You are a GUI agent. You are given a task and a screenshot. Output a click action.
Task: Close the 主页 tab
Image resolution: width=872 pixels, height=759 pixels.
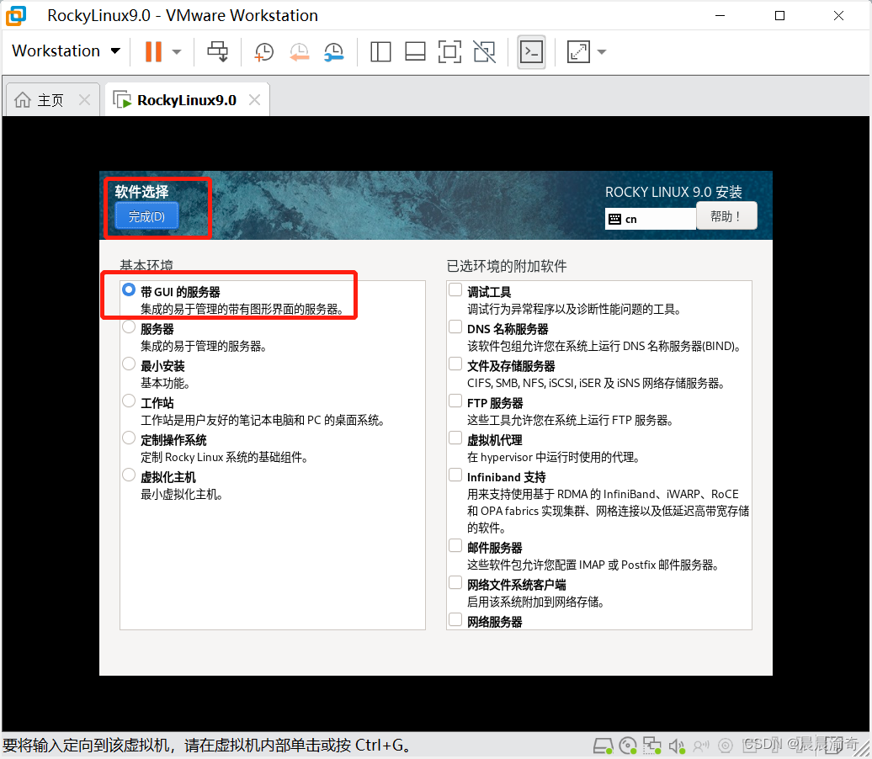(84, 100)
